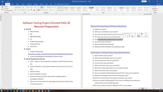This screenshot has height=92, width=163.
Task: Click Bold in the floating mini toolbar
Action: point(124,36)
